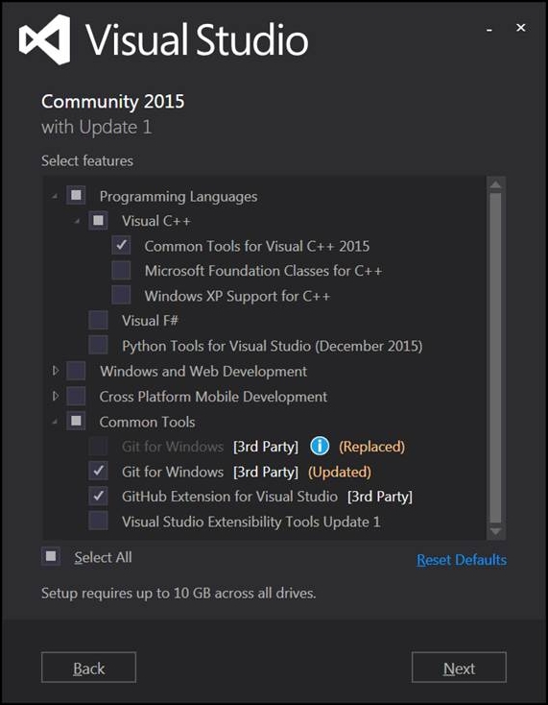Click the Next button

point(459,668)
